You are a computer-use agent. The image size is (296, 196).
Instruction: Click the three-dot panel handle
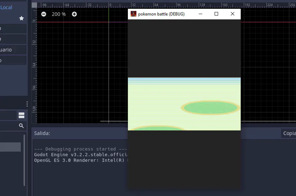27,104
